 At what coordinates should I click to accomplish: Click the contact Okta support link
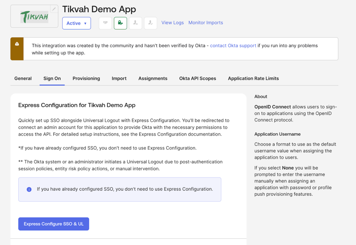coord(233,46)
